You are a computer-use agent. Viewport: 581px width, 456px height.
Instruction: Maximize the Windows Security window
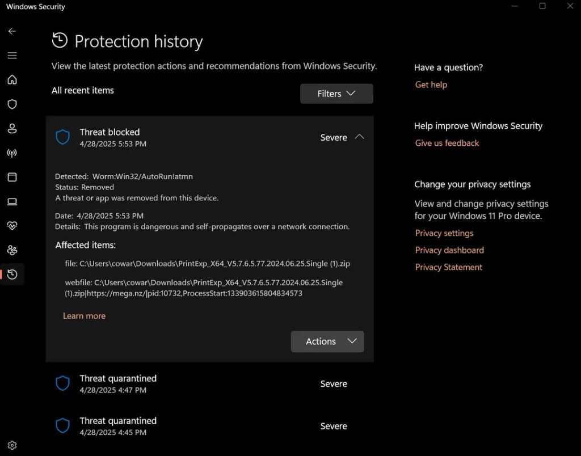pos(542,6)
